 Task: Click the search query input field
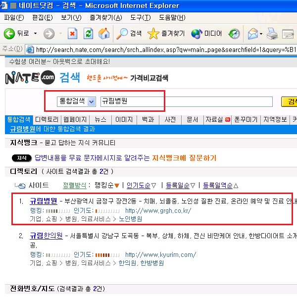[186, 101]
